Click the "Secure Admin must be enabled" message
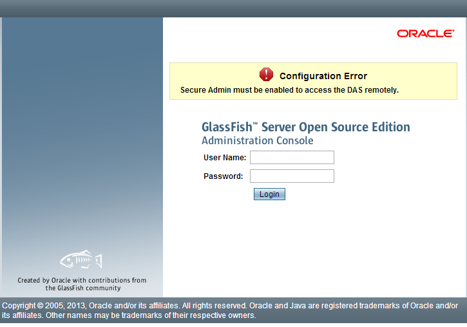 pos(289,90)
